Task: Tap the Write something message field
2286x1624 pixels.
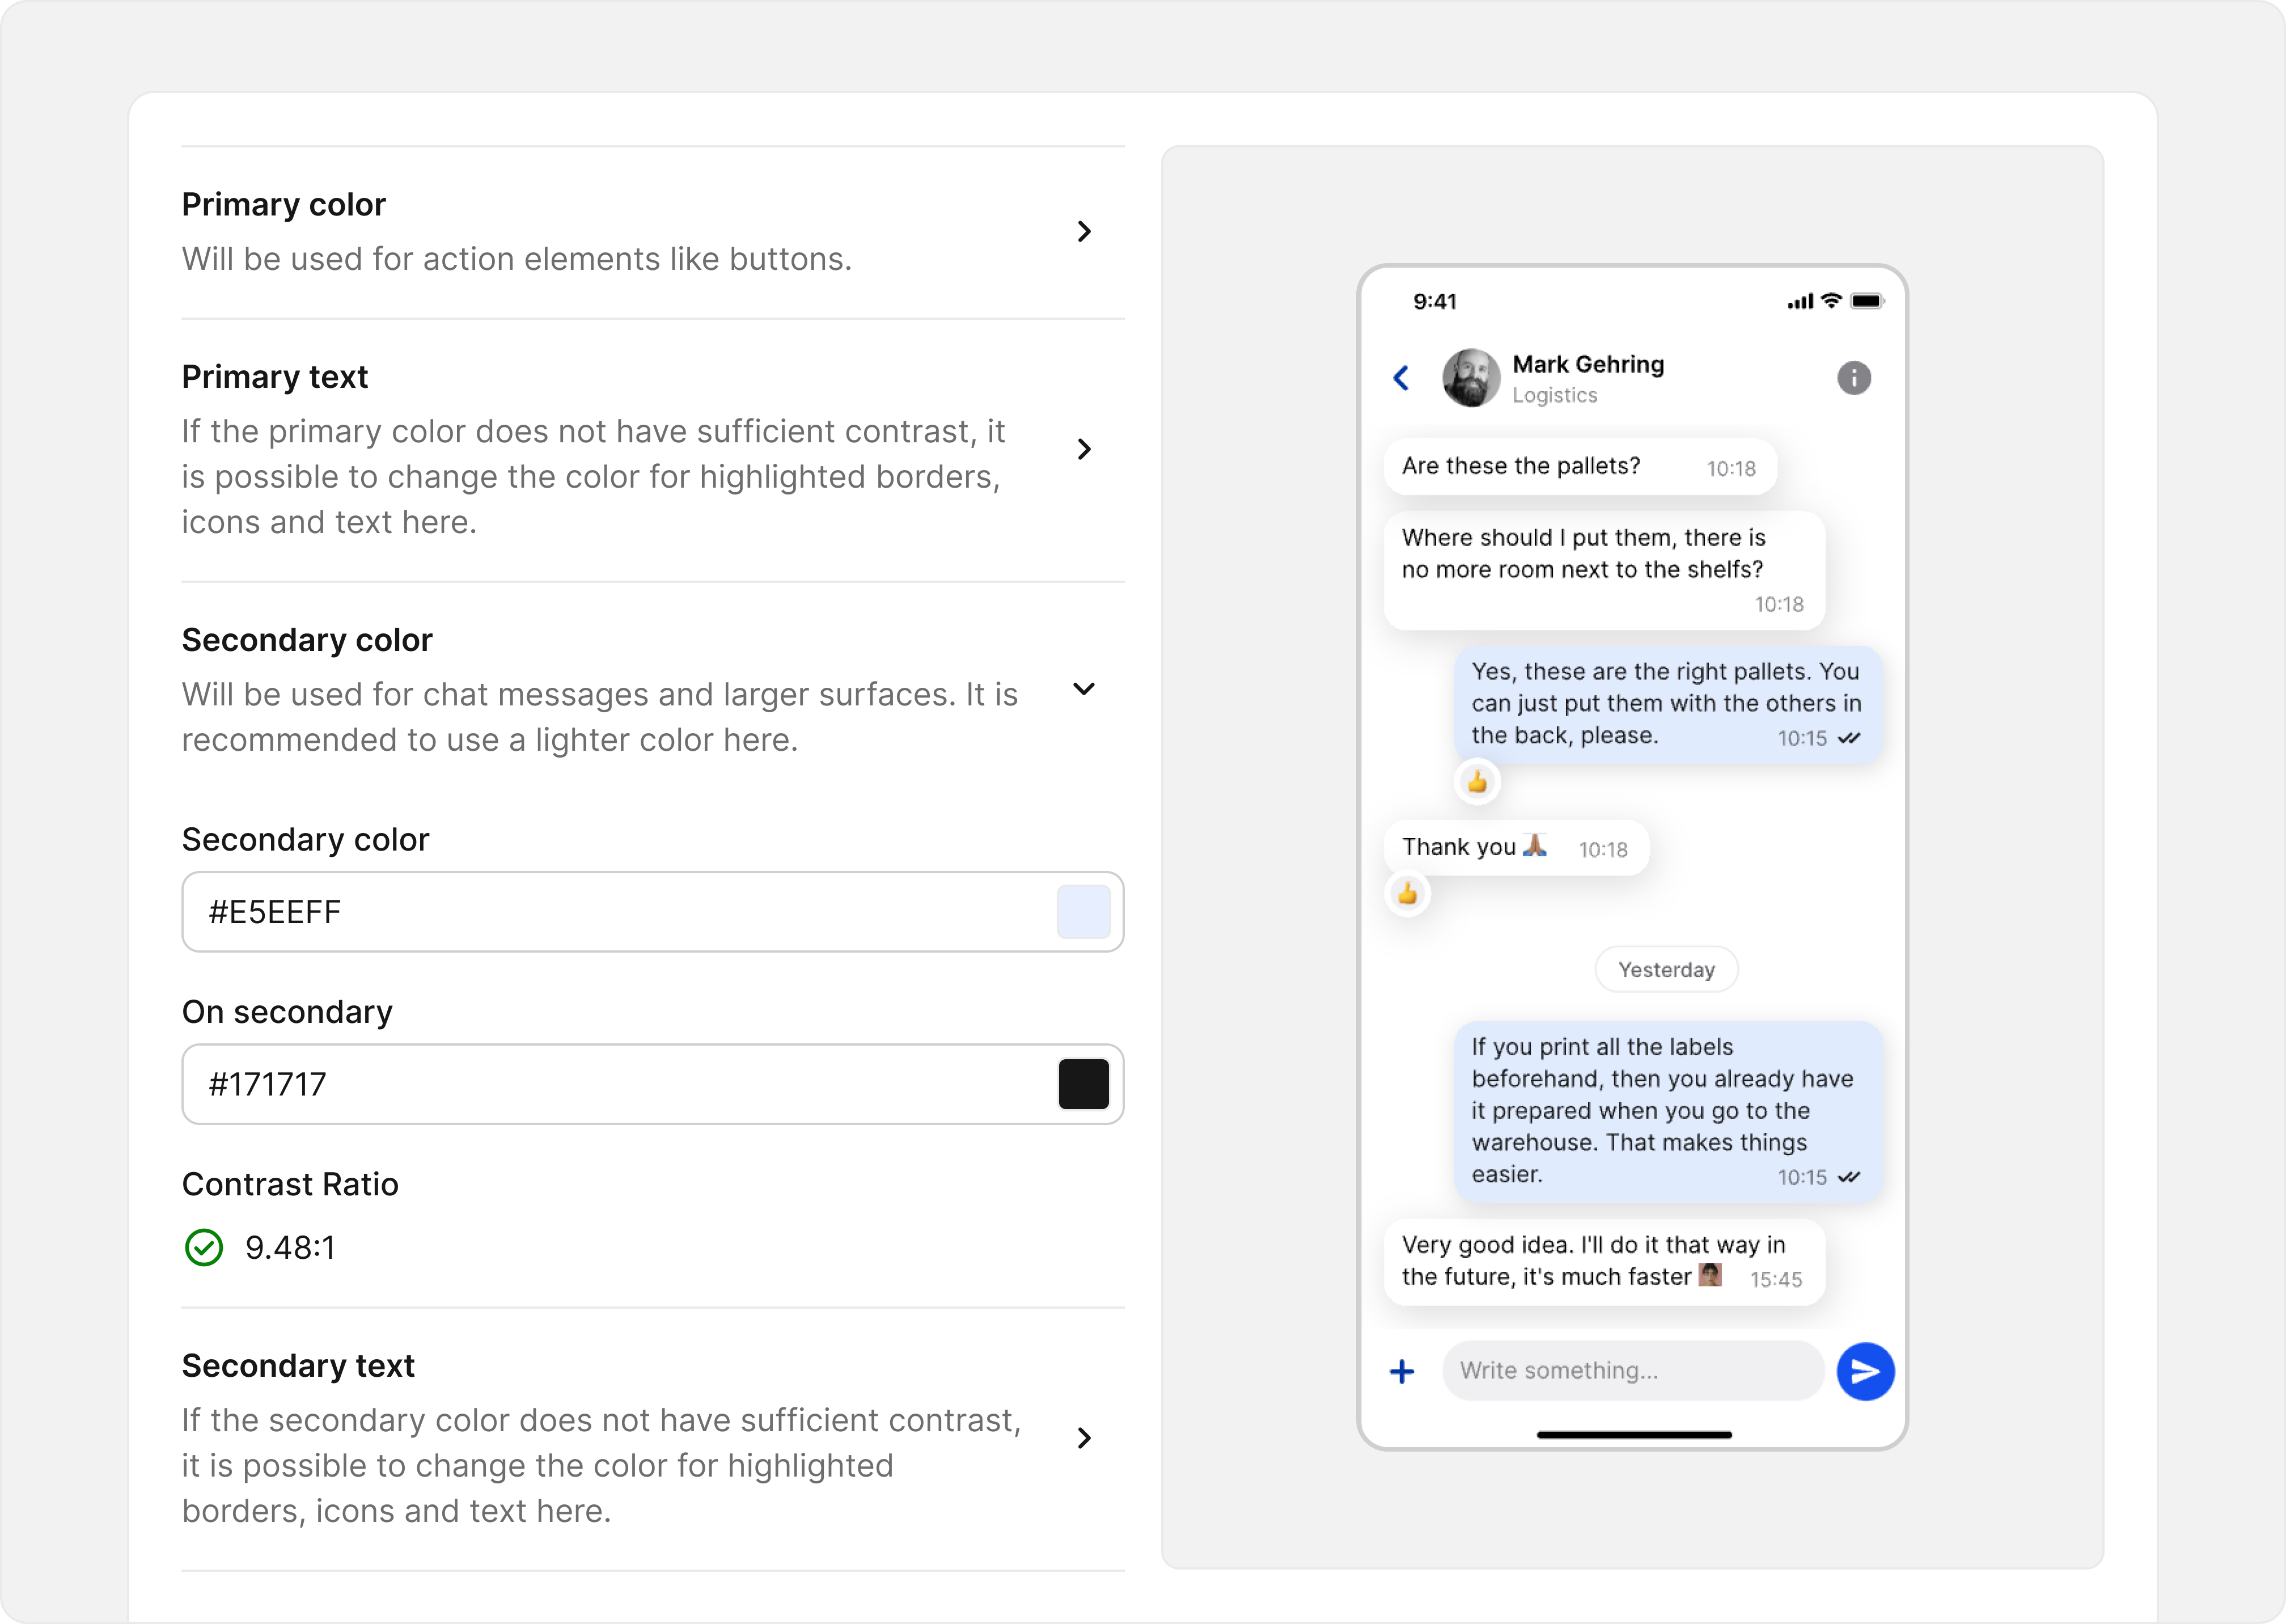Action: pos(1633,1371)
